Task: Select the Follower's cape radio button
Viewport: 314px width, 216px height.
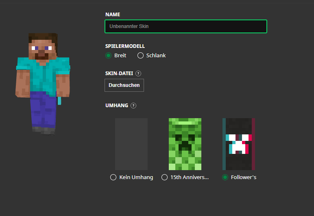Action: (225, 177)
